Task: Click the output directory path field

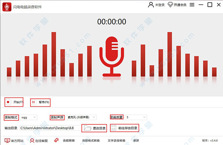Action: click(50, 128)
